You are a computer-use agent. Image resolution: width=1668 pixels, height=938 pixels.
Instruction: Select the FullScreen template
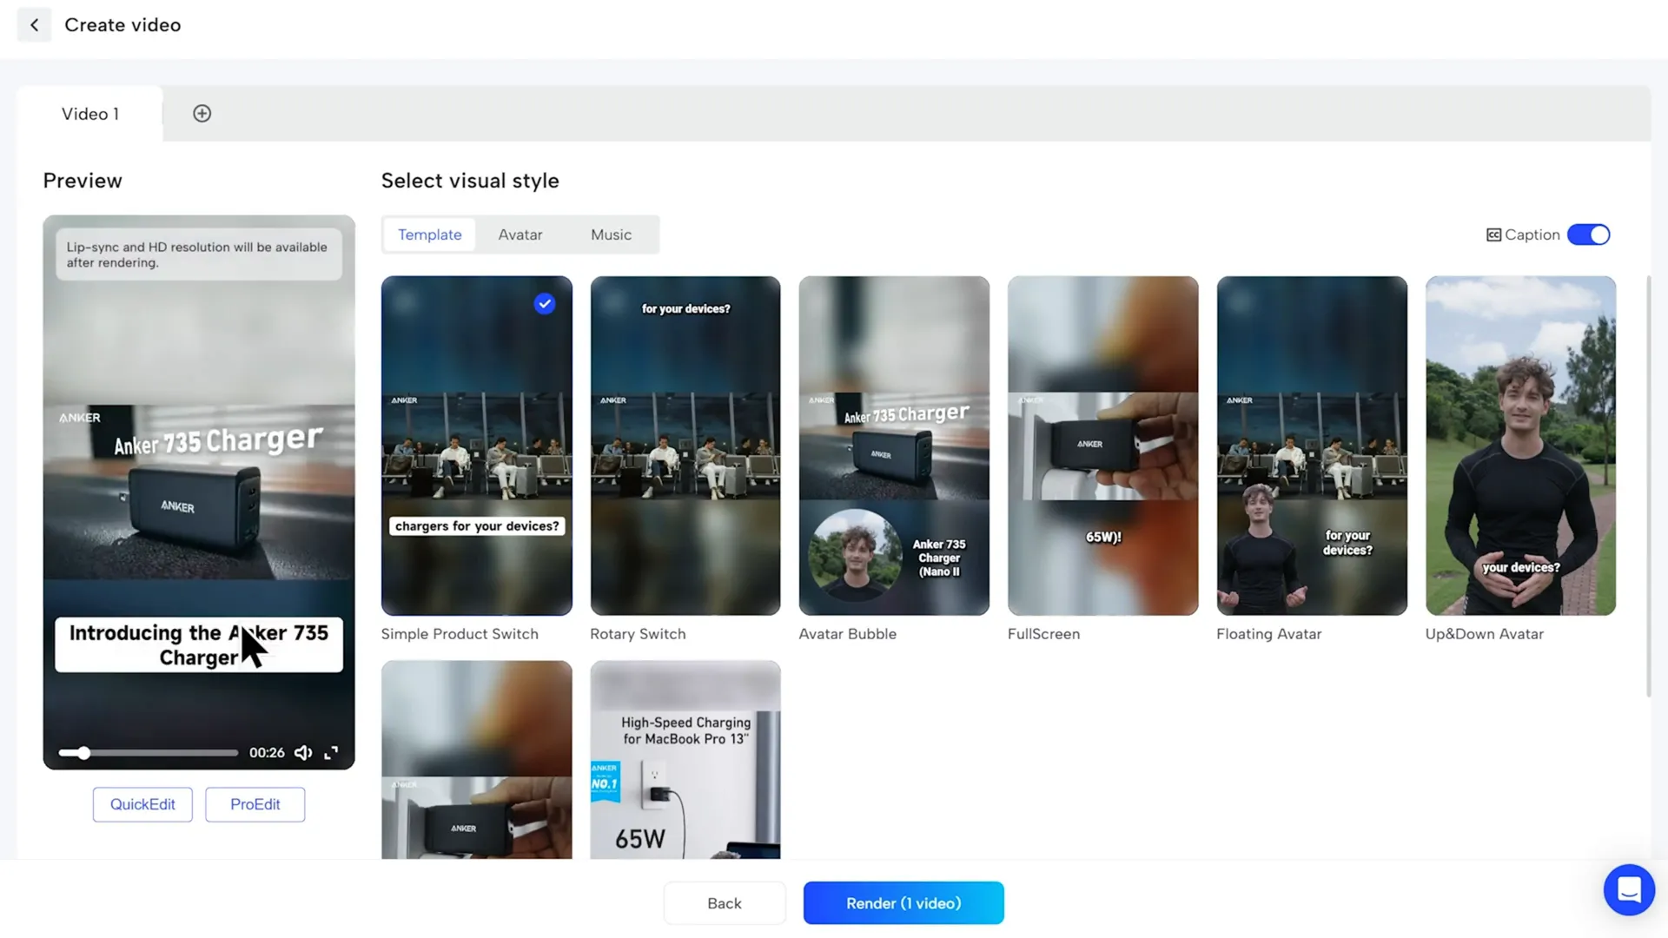(x=1102, y=446)
